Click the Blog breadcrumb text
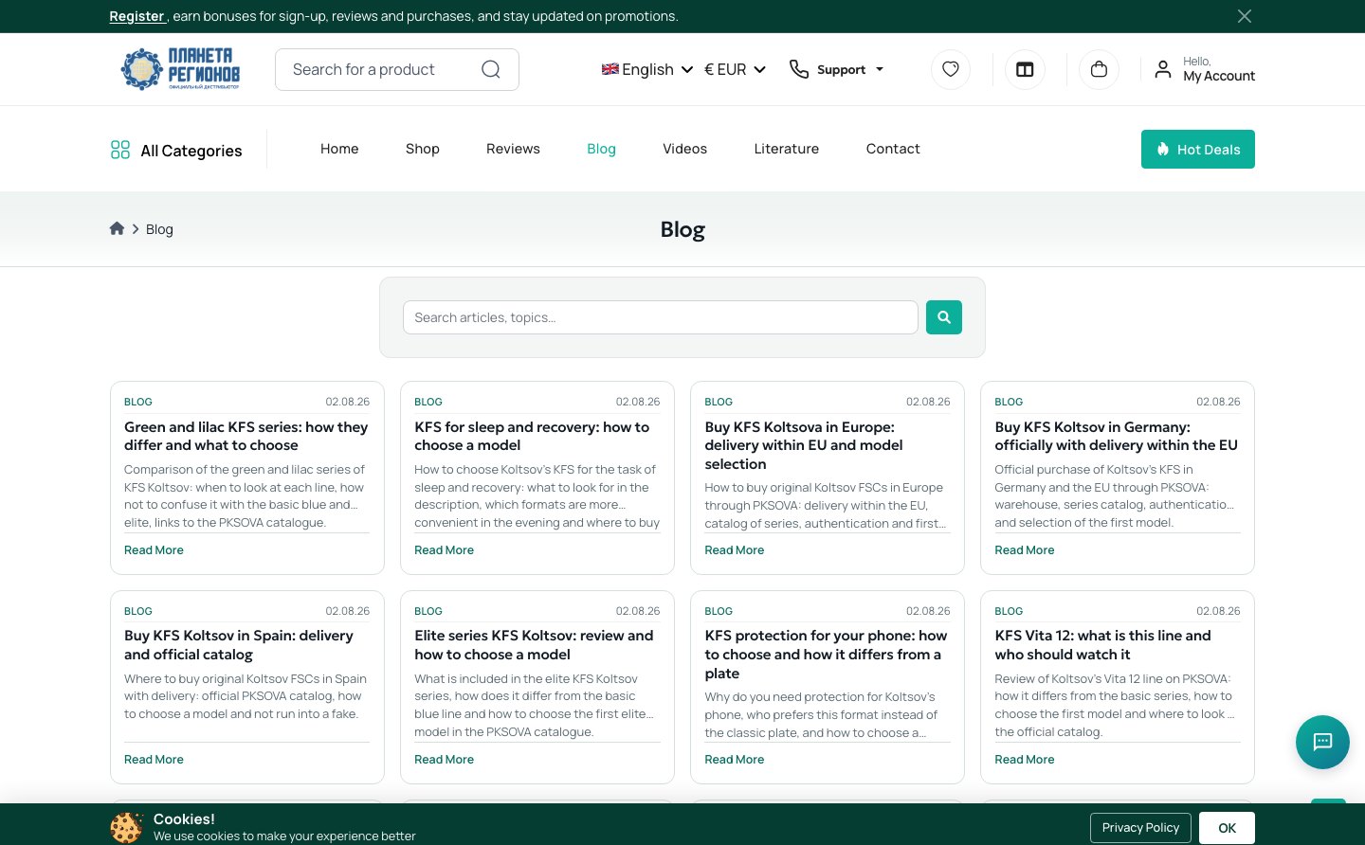The height and width of the screenshot is (845, 1365). point(159,229)
